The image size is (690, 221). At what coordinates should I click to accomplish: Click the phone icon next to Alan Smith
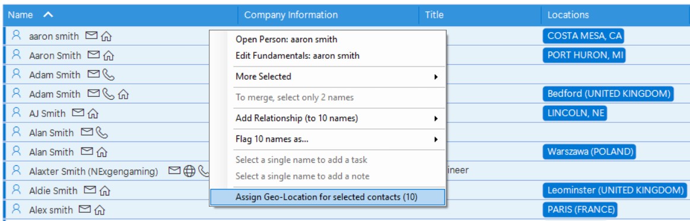point(101,132)
